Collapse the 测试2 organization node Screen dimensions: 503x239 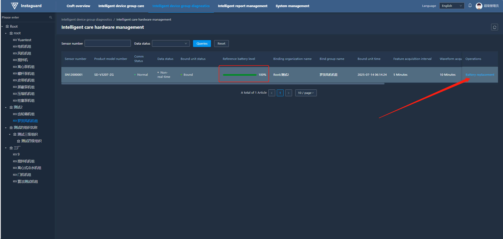coord(6,107)
